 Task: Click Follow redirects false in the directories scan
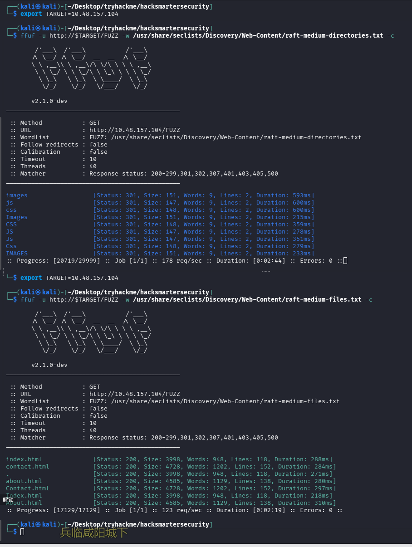98,145
